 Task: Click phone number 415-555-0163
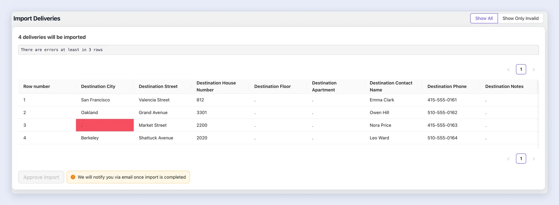(442, 125)
